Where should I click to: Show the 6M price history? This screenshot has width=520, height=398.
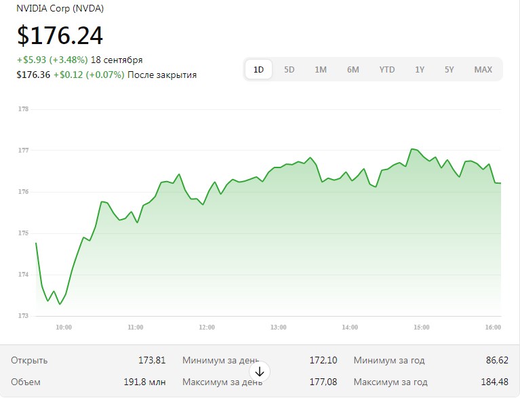tap(353, 70)
